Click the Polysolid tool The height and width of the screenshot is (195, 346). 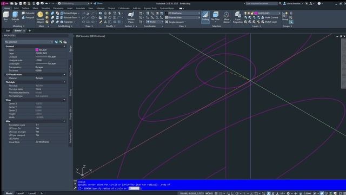[28, 13]
